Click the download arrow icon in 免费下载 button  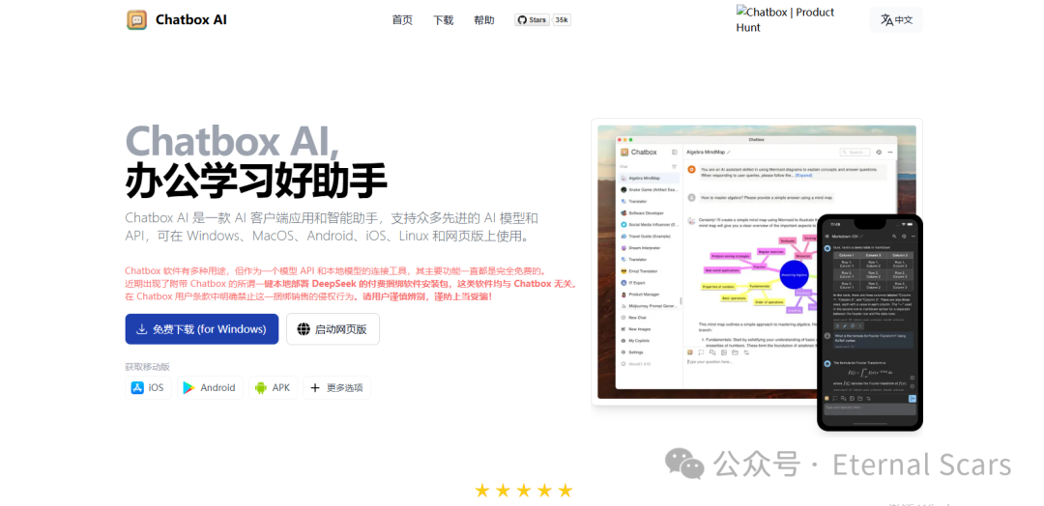tap(142, 329)
